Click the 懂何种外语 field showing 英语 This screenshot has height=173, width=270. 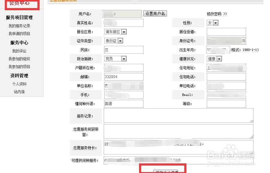124,104
